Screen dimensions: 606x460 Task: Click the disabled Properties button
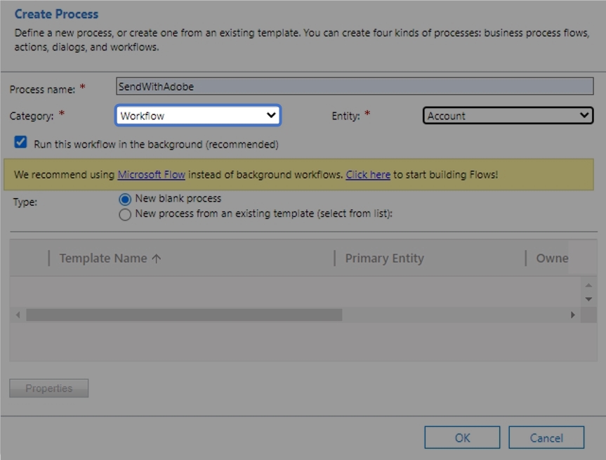click(x=48, y=388)
